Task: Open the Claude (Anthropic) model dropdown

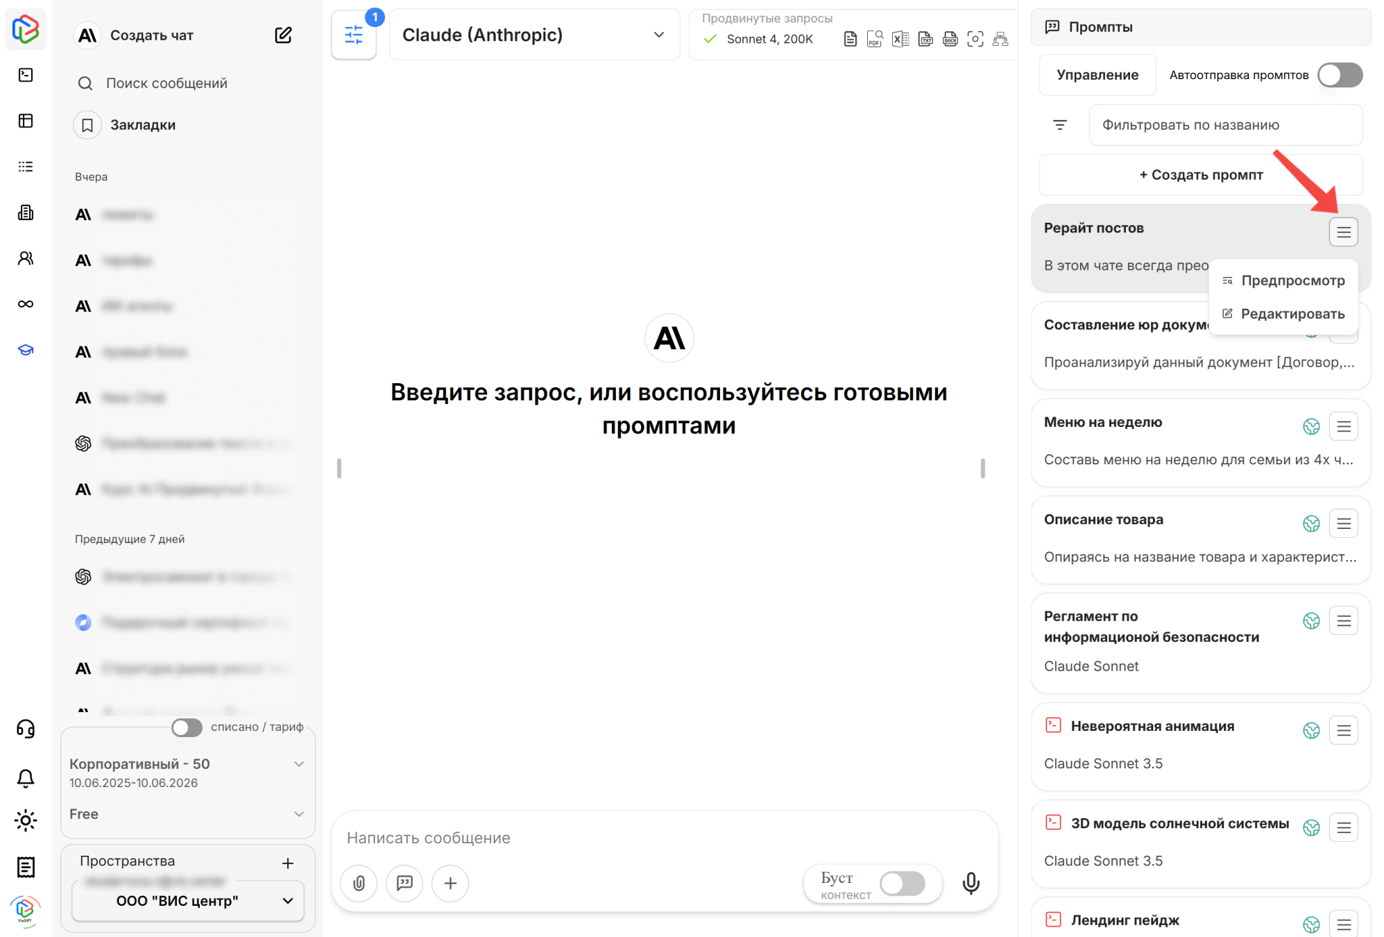Action: point(535,35)
